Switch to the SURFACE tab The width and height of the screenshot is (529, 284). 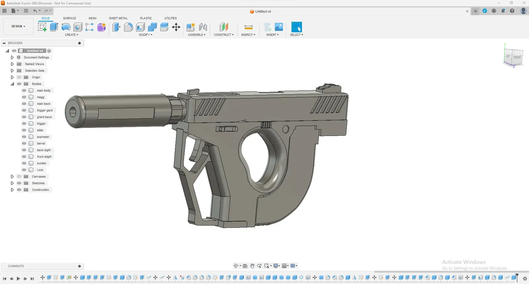(69, 18)
